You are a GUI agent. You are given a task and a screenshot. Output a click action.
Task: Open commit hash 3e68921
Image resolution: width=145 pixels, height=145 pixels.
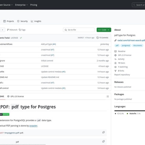click(x=81, y=38)
